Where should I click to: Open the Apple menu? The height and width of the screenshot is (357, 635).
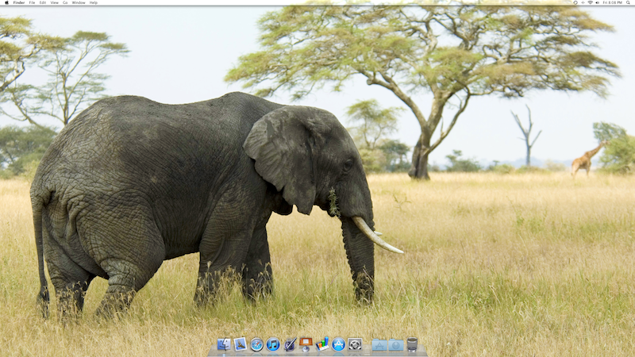click(6, 2)
